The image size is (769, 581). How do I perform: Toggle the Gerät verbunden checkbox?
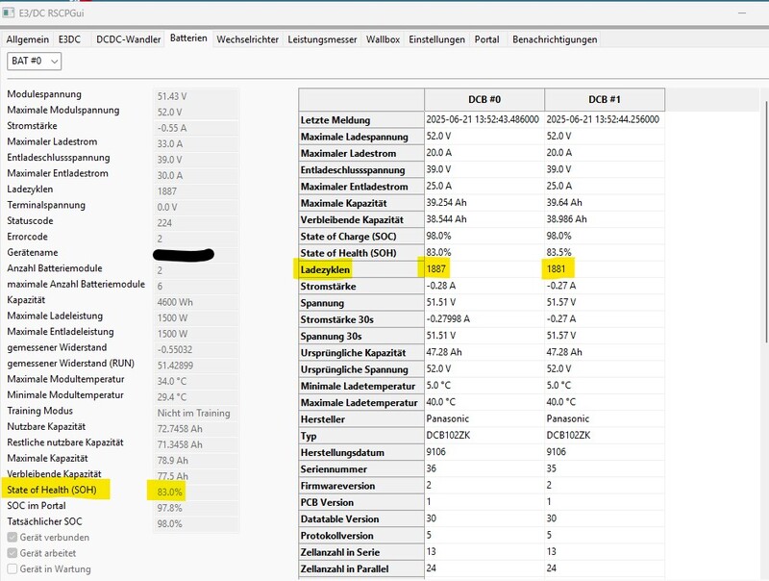[12, 537]
